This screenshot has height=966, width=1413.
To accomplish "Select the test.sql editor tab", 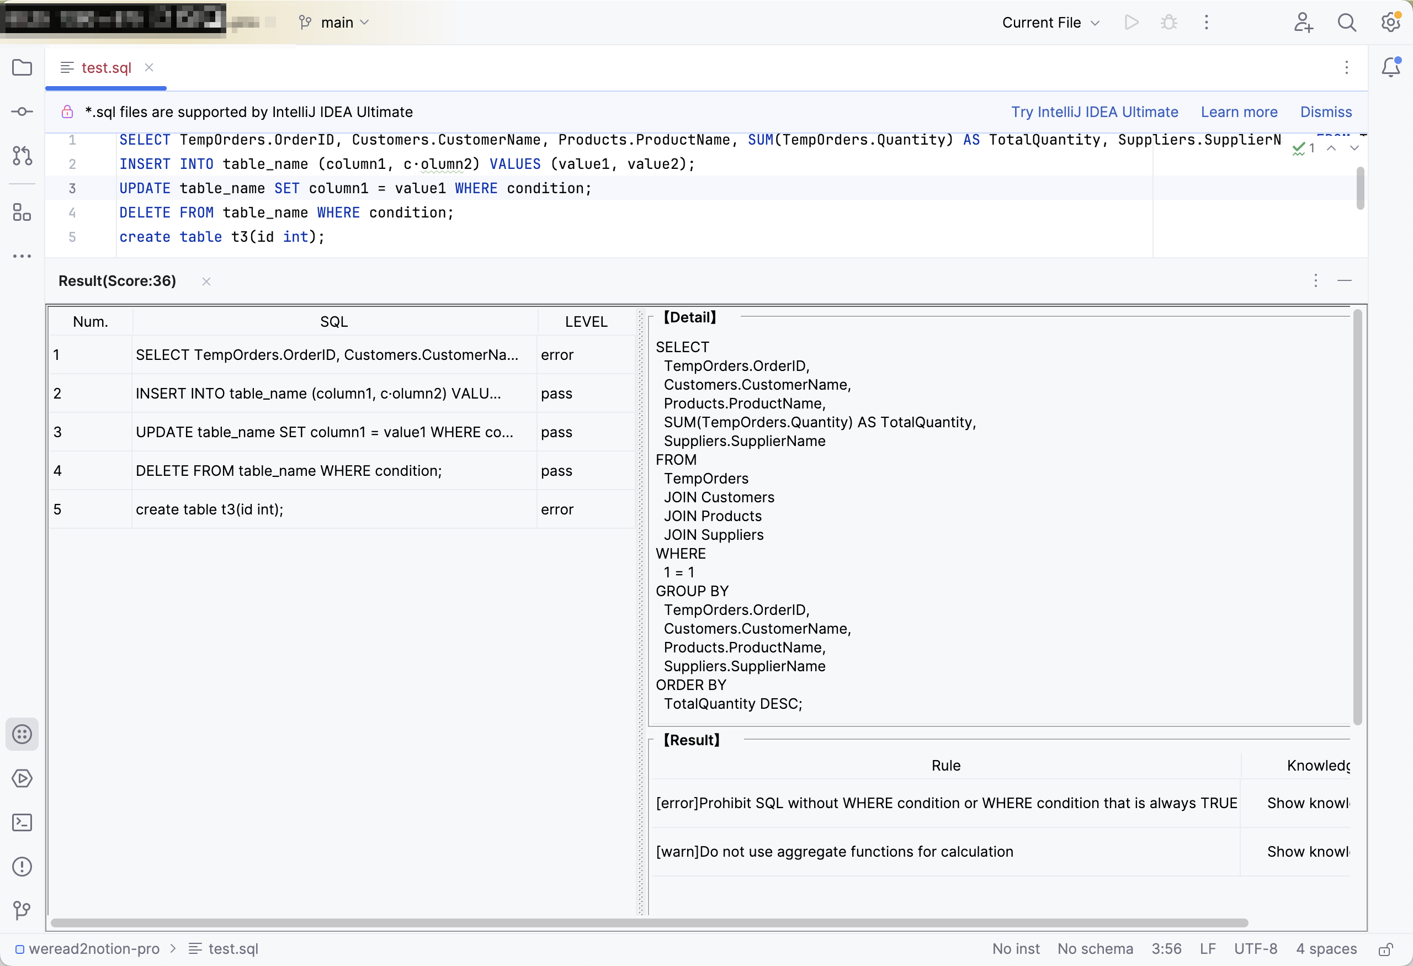I will point(106,67).
